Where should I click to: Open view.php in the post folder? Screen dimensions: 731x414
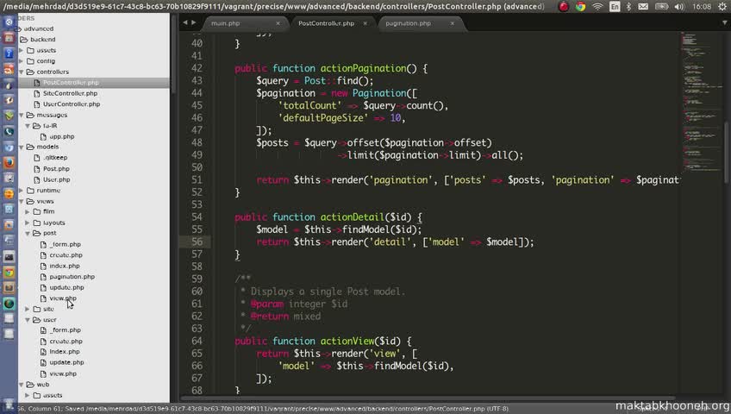point(62,298)
